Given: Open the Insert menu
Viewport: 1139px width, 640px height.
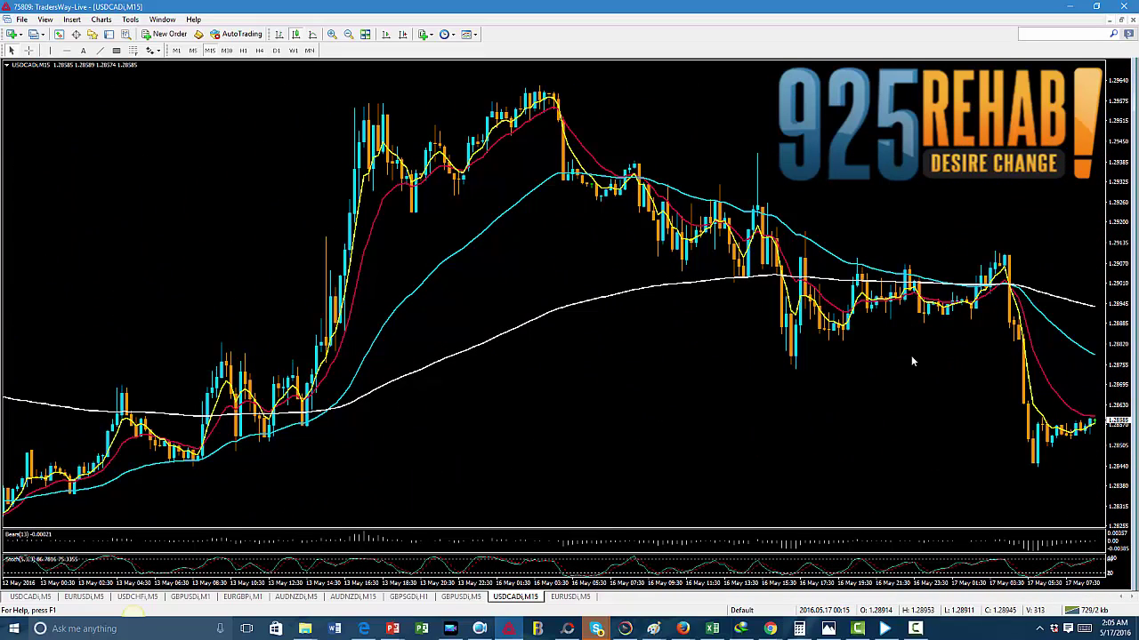Looking at the screenshot, I should coord(72,20).
